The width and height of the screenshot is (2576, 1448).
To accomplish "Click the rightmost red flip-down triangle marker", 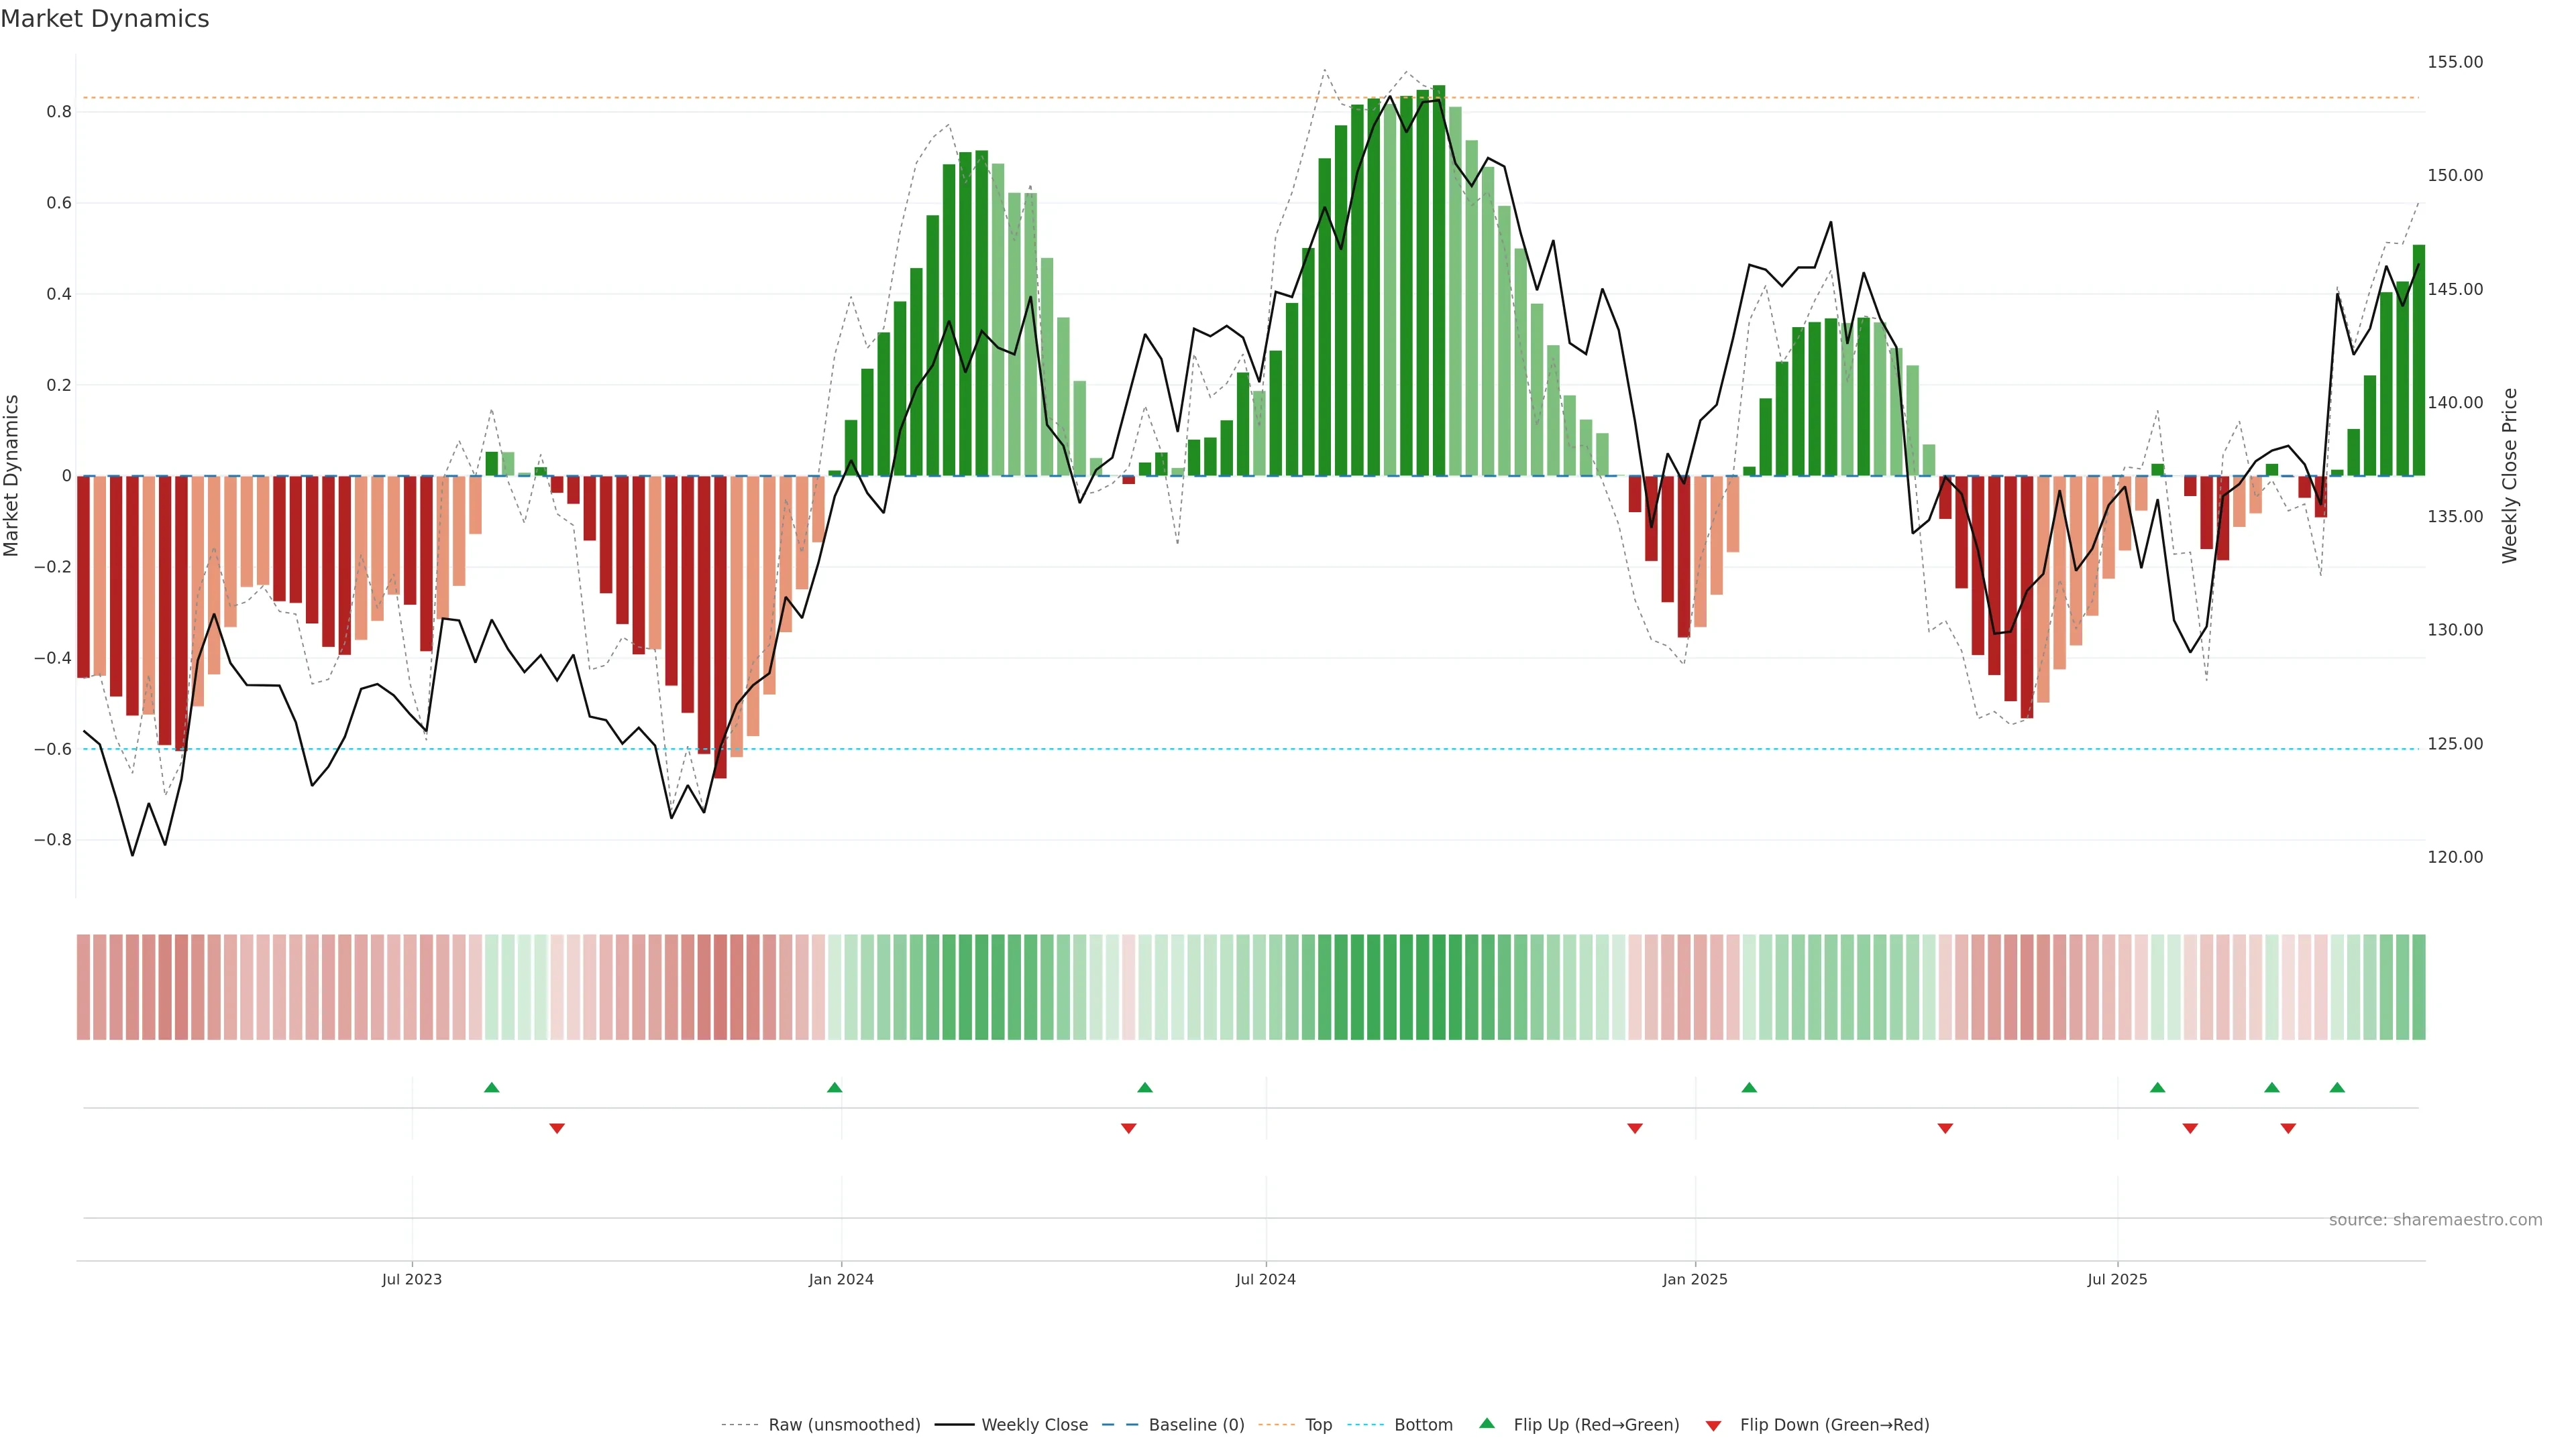I will point(2288,1128).
